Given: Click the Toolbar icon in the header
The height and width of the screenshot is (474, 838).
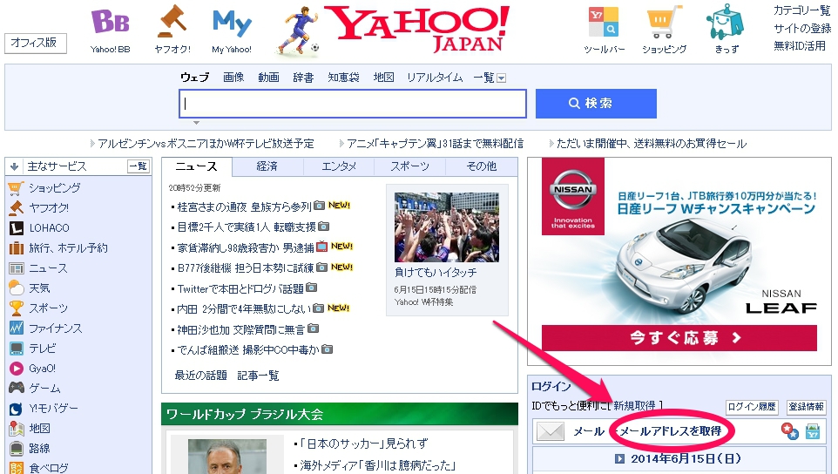Looking at the screenshot, I should pyautogui.click(x=604, y=23).
